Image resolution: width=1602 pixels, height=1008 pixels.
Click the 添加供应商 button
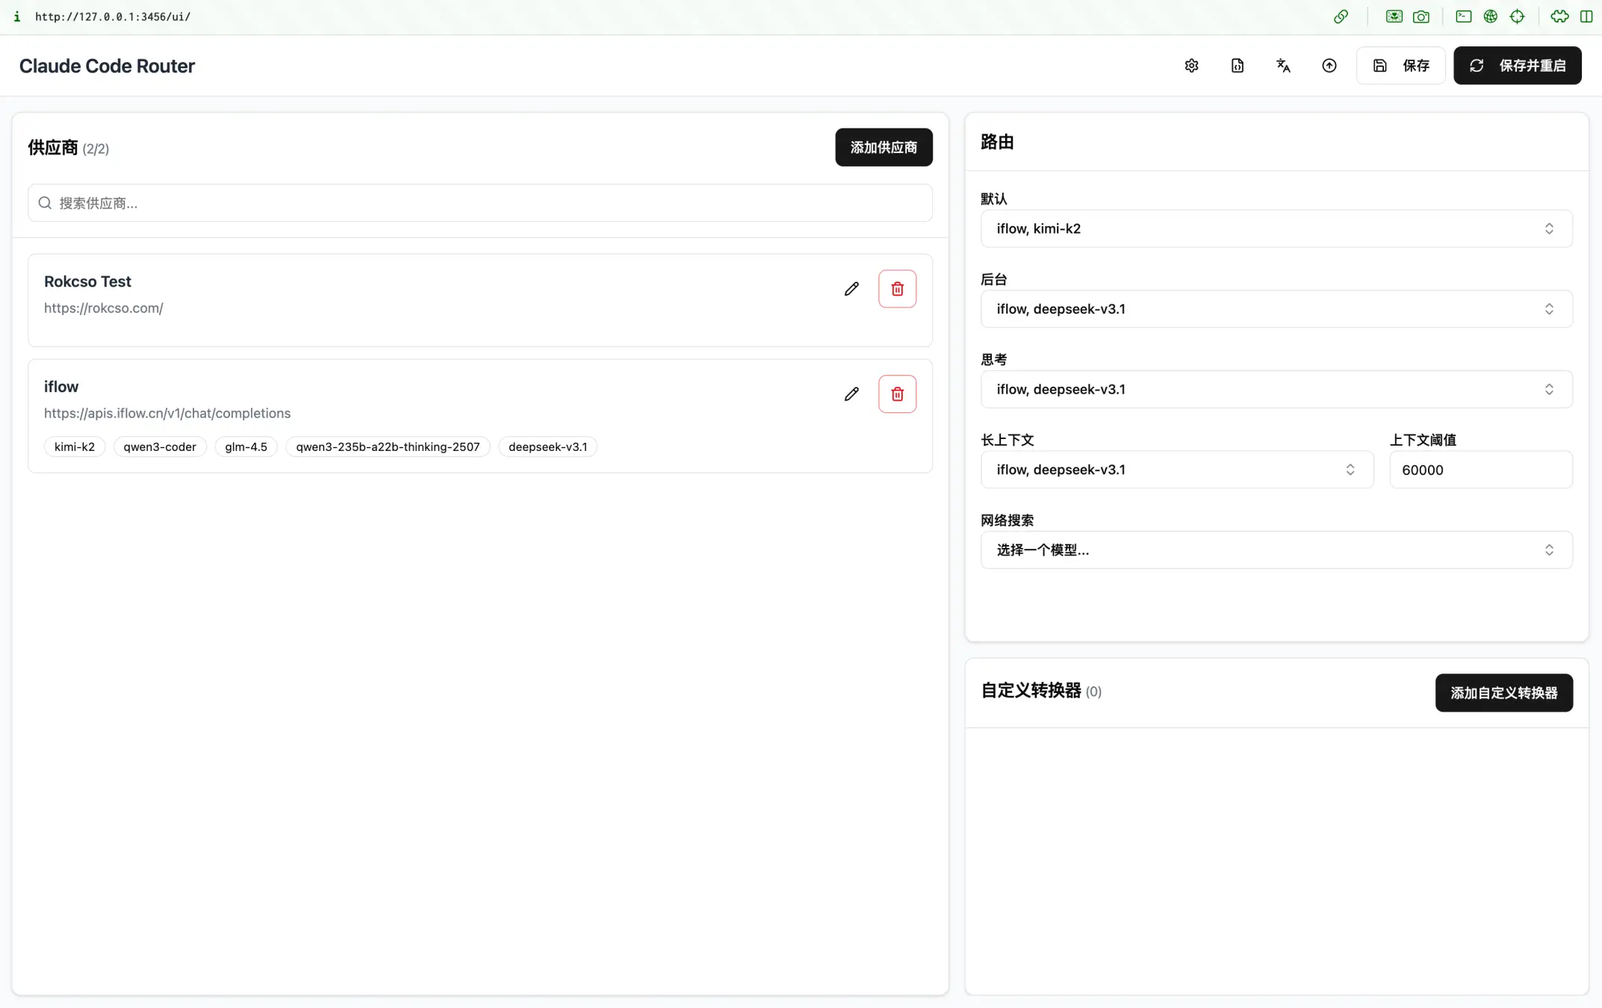pos(884,147)
